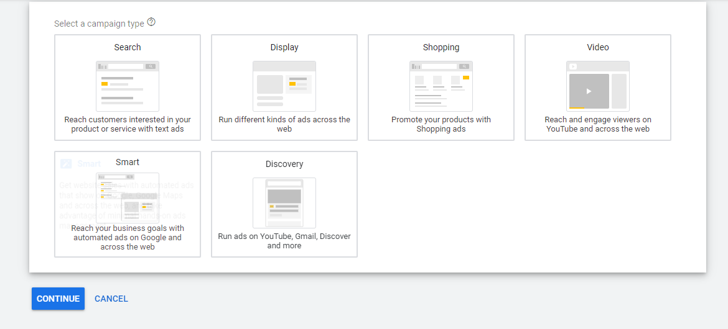Select the Search campaign type card
Viewport: 728px width, 329px height.
pos(128,88)
